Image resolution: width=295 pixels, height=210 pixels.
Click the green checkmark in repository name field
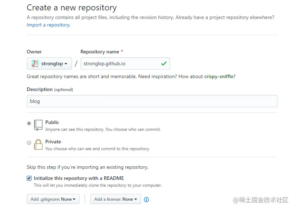164,63
